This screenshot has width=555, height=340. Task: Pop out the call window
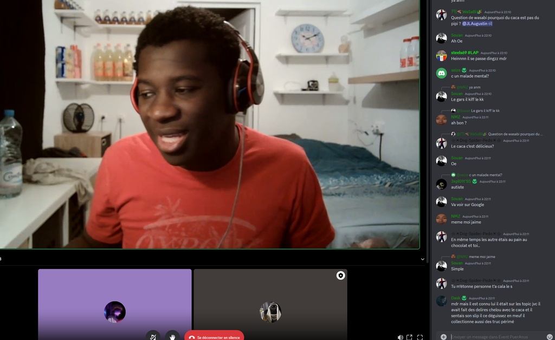[410, 337]
